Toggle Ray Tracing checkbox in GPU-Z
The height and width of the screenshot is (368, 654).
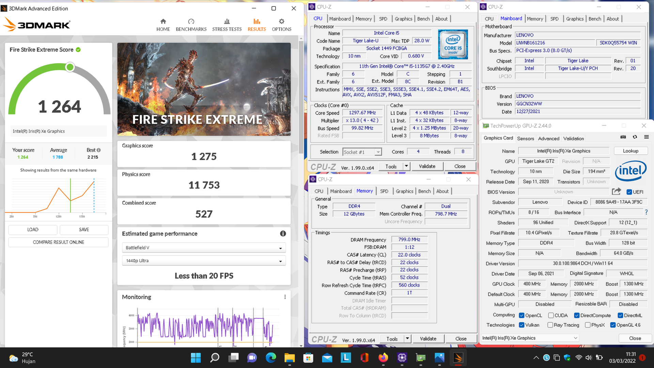tap(550, 325)
